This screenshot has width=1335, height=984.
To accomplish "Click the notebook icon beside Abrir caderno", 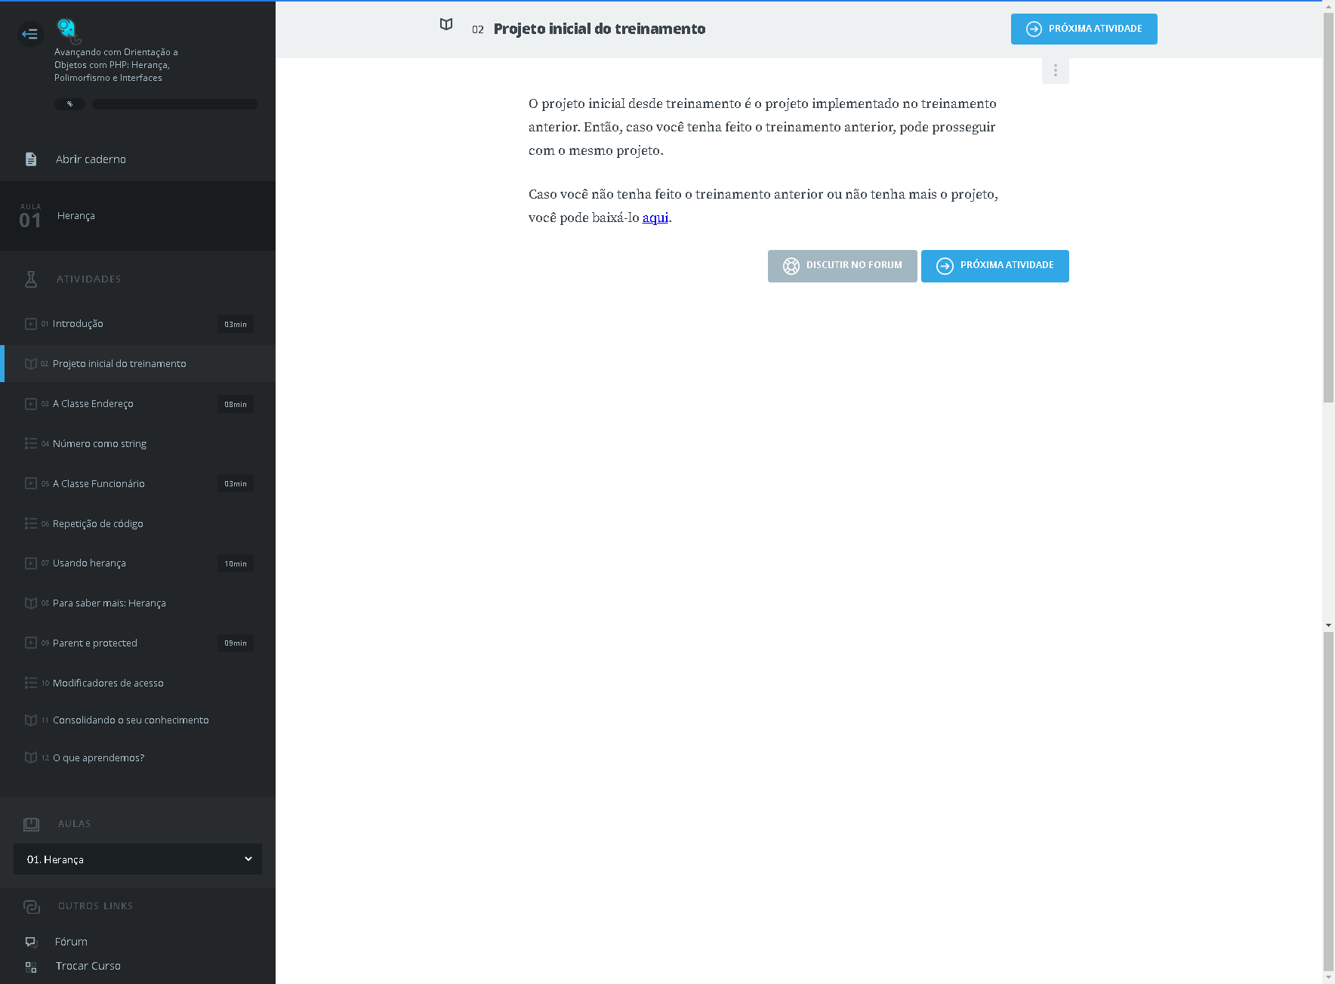I will click(31, 159).
